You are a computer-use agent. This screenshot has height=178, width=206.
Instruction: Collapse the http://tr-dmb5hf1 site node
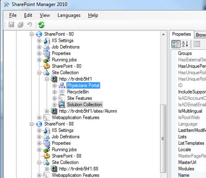click(x=47, y=79)
